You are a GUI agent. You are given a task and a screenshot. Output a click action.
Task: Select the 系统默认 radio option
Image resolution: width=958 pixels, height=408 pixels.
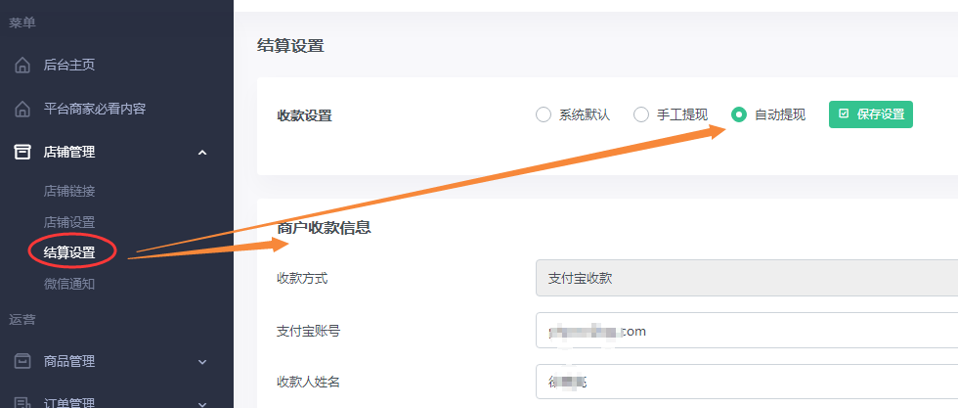(544, 114)
